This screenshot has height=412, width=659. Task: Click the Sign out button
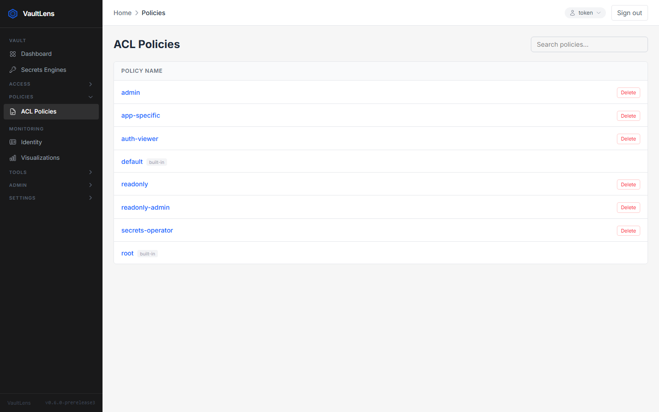[x=629, y=13]
